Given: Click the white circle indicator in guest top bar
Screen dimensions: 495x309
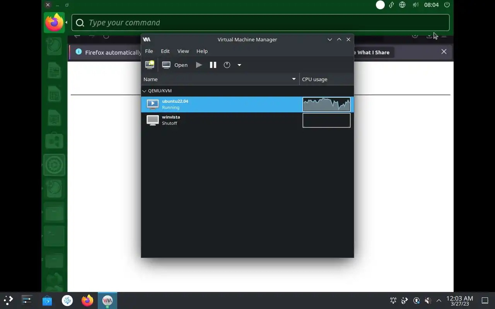Looking at the screenshot, I should [380, 5].
